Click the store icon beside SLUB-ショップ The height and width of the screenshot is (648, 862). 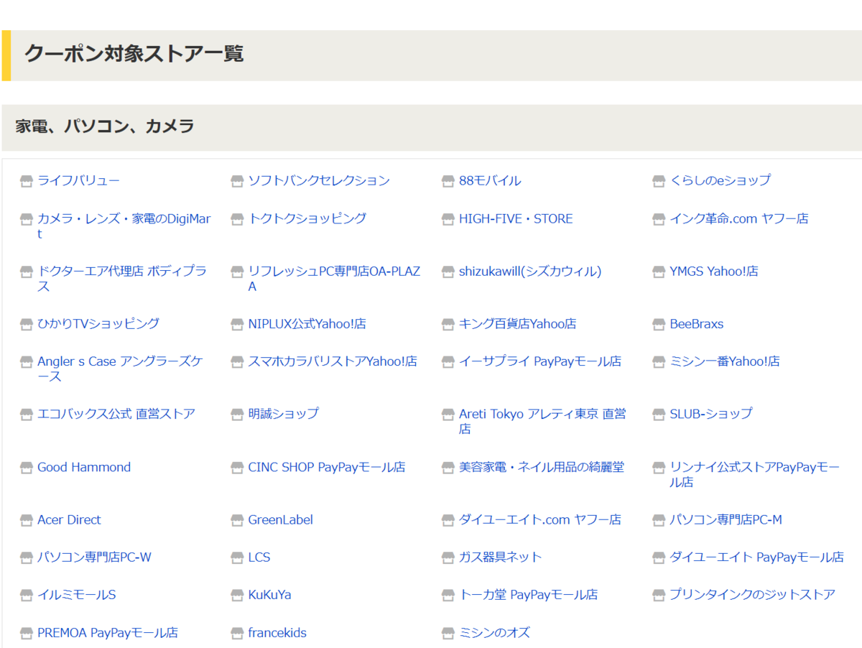click(659, 415)
